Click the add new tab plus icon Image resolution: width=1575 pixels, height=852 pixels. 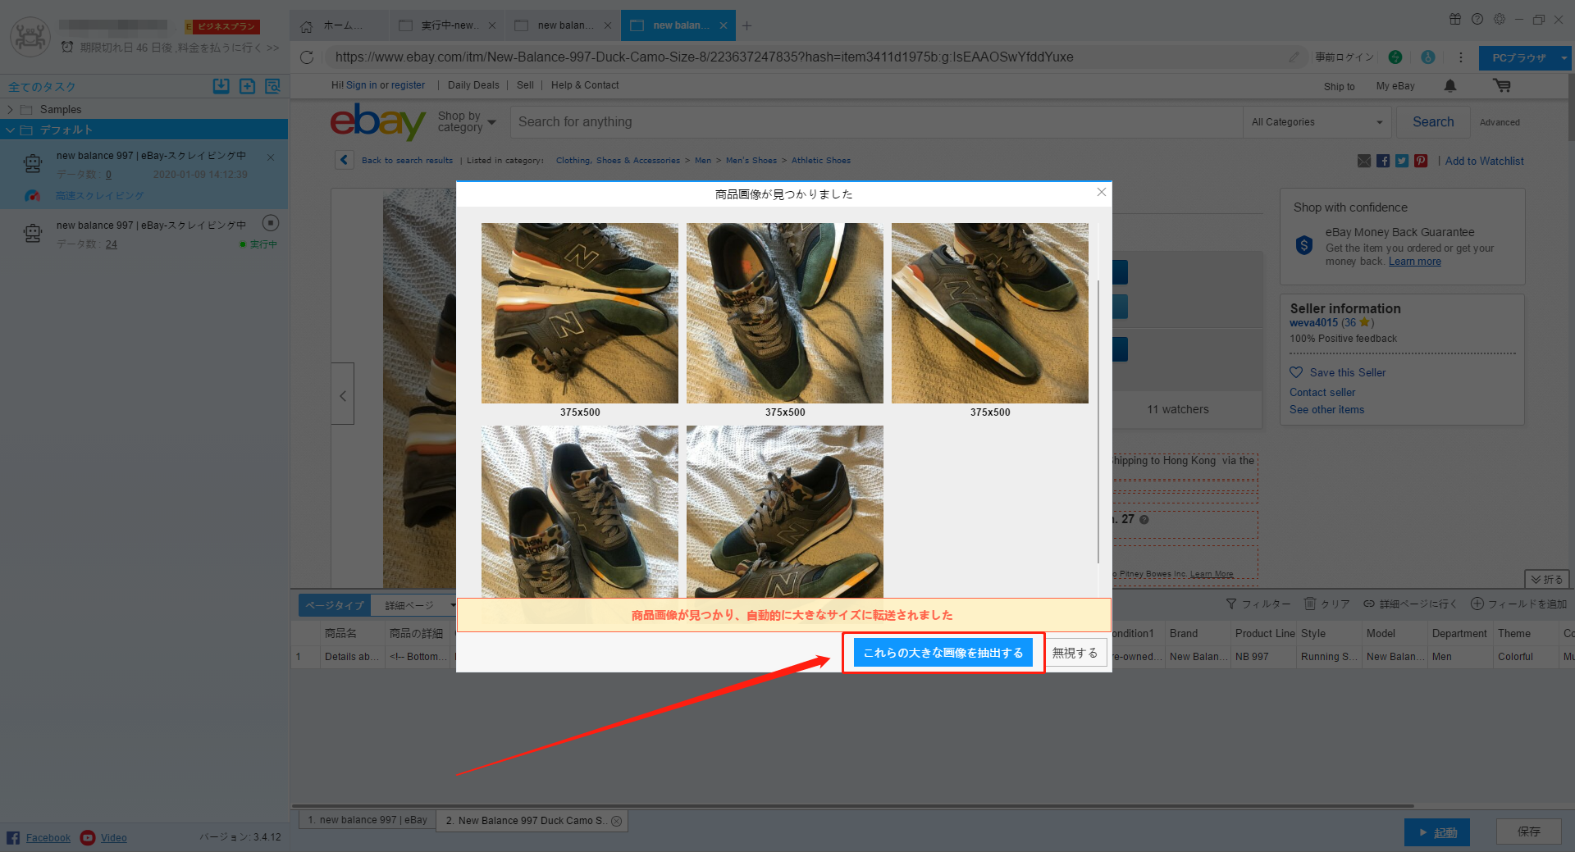tap(746, 26)
